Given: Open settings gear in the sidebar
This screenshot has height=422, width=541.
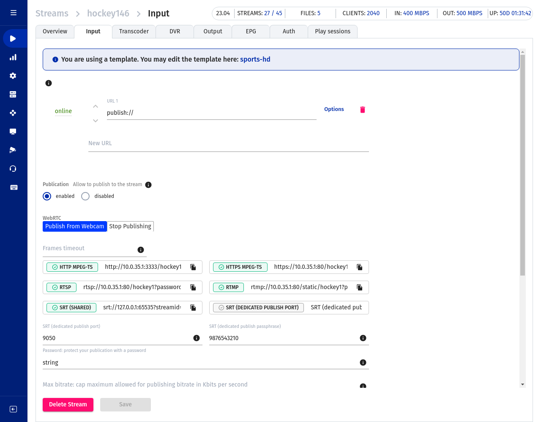Looking at the screenshot, I should tap(13, 76).
